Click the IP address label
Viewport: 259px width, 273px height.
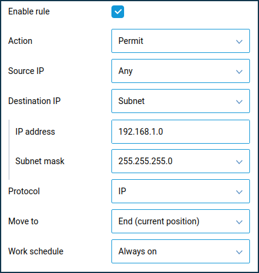point(35,132)
